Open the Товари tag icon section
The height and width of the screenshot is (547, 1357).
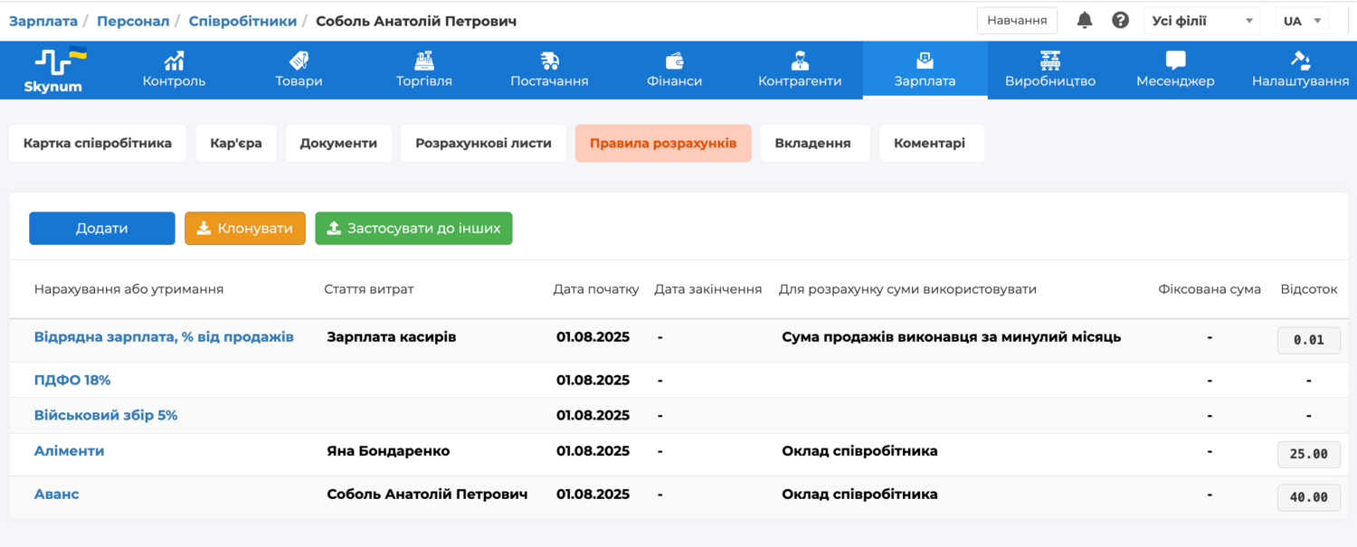pos(299,61)
